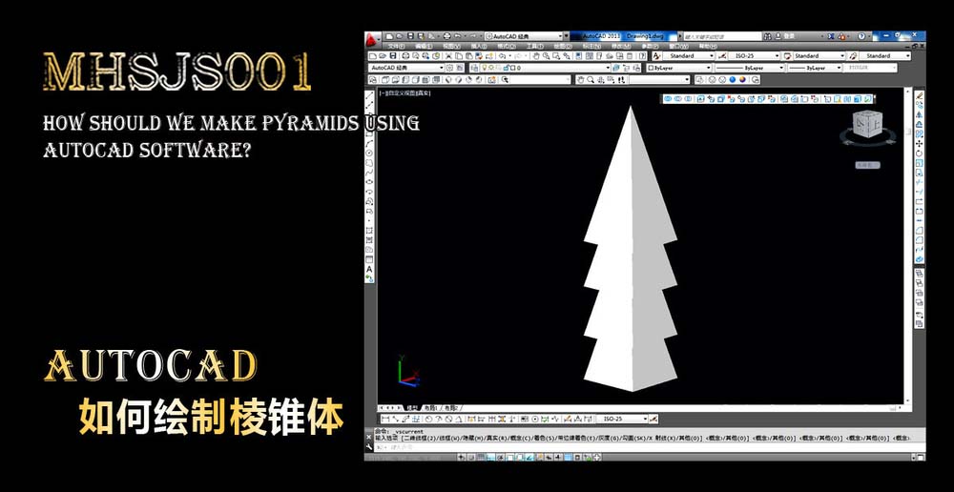Screen dimensions: 954x492
Task: Click the Undo arrow in the quick access toolbar
Action: tap(457, 36)
